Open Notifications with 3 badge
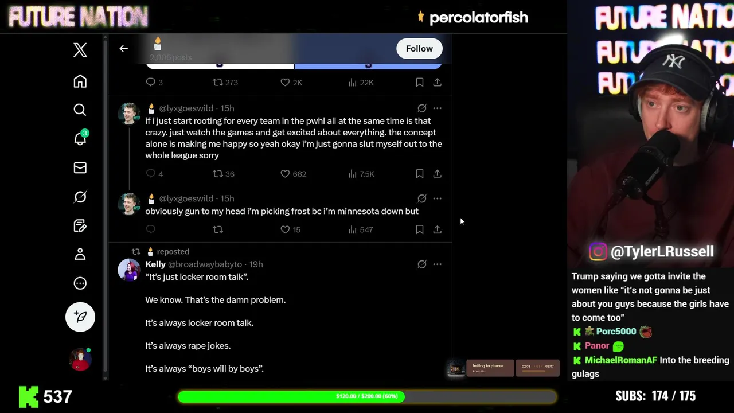 coord(80,138)
